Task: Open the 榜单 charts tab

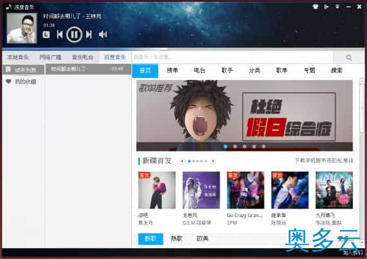Action: coord(173,70)
